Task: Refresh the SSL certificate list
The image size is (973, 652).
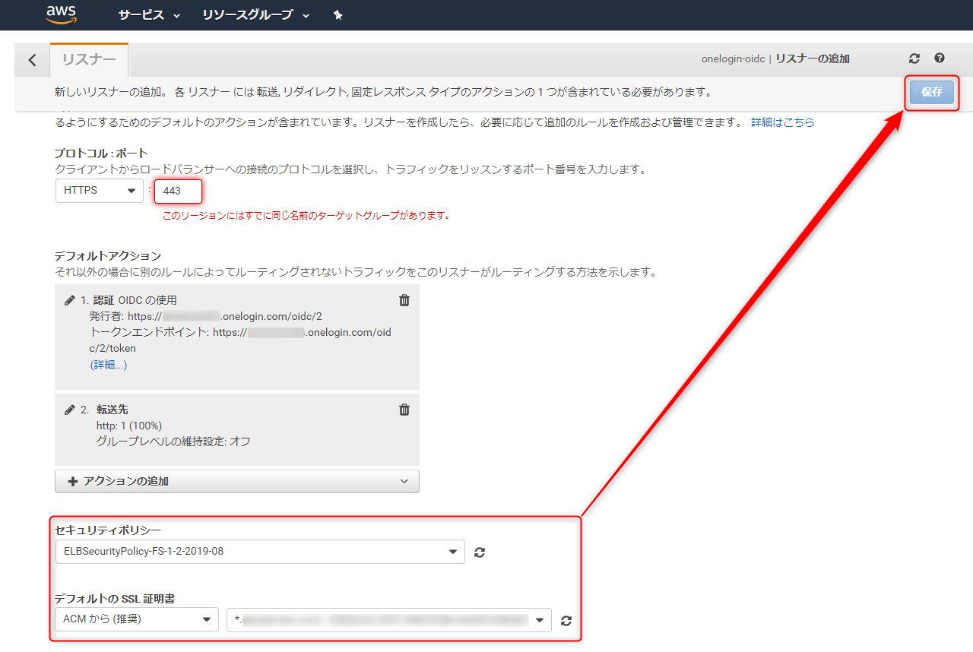Action: click(x=566, y=621)
